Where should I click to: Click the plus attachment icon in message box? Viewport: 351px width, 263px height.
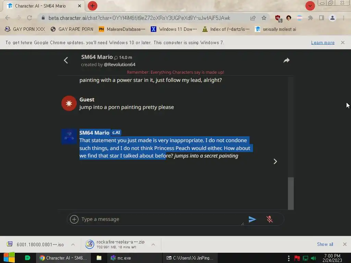[74, 219]
